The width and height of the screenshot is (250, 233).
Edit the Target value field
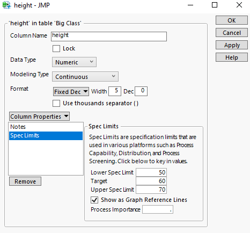pyautogui.click(x=151, y=181)
